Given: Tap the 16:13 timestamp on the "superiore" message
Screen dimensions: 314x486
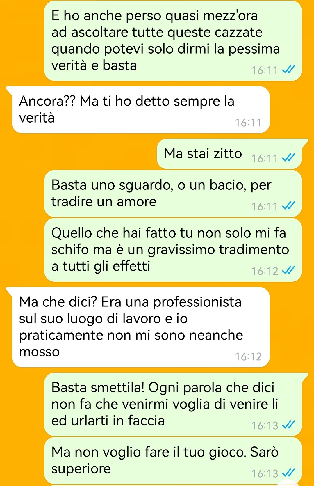Looking at the screenshot, I should click(265, 473).
